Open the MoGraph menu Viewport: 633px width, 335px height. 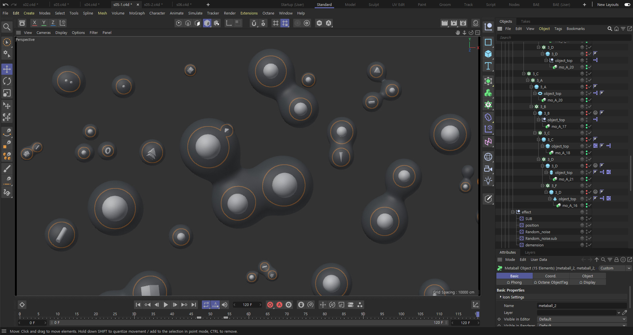tap(137, 13)
